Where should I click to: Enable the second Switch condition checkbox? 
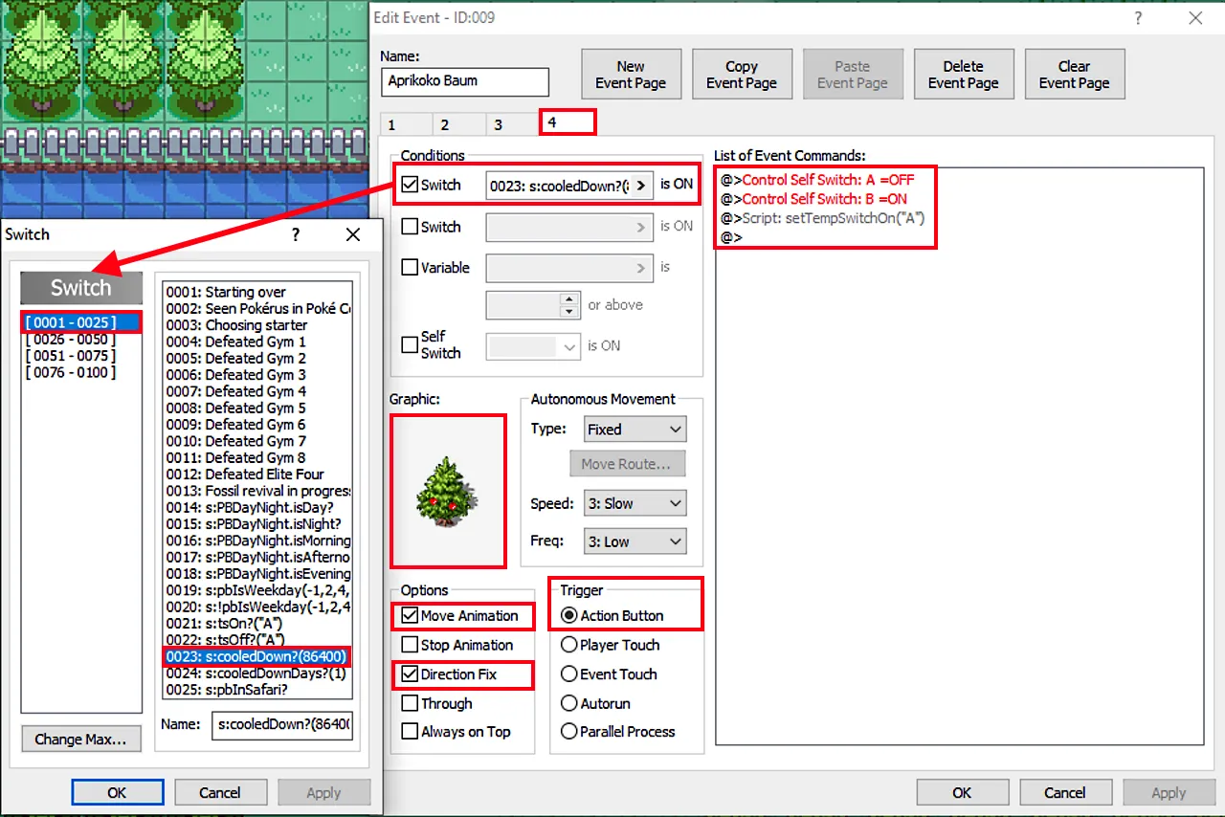coord(411,227)
